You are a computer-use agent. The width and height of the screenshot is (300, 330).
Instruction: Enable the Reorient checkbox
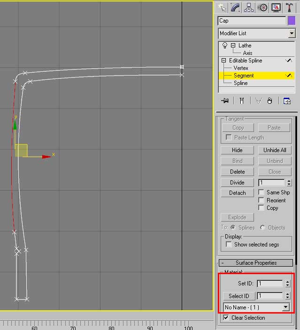click(x=262, y=200)
